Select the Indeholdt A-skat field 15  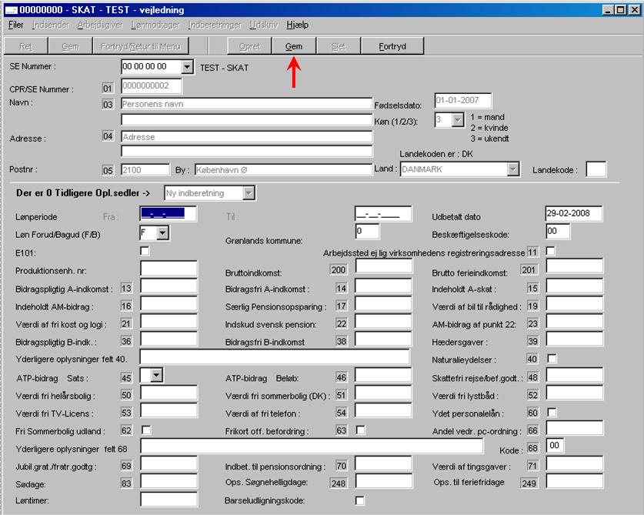coord(574,288)
